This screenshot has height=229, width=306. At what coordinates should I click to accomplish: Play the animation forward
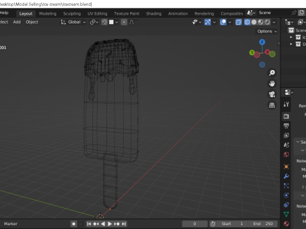[110, 224]
